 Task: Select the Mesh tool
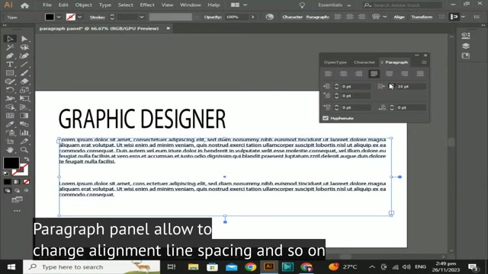click(10, 116)
